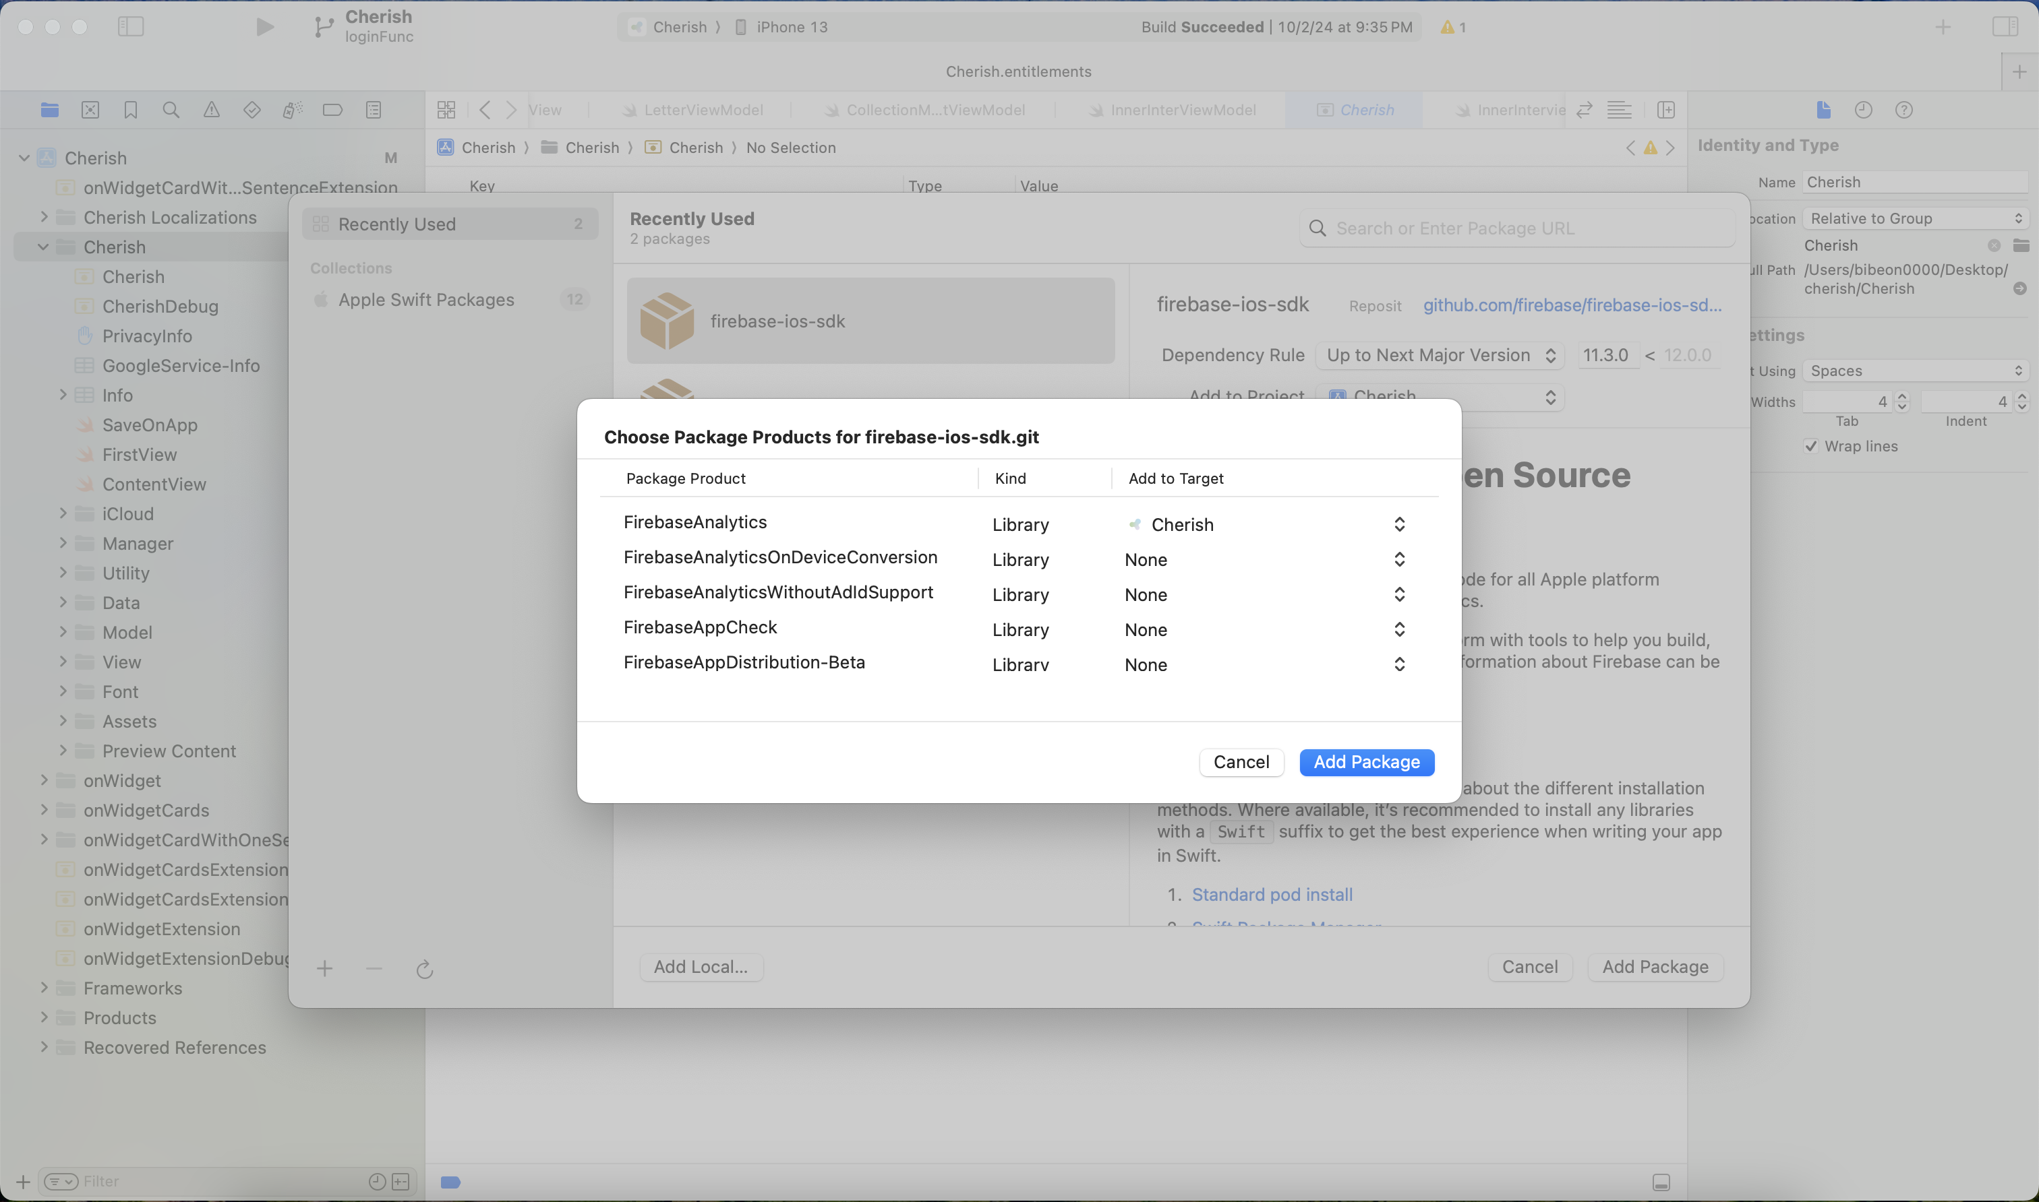Switch to the CollectionM...tViewModel tab
This screenshot has width=2039, height=1202.
924,110
